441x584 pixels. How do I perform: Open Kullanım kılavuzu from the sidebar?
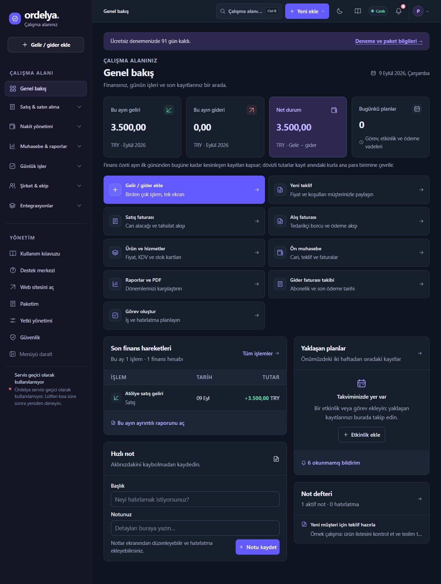[x=46, y=253]
